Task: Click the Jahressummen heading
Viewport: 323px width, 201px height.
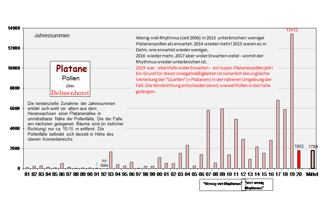Action: [x=52, y=36]
